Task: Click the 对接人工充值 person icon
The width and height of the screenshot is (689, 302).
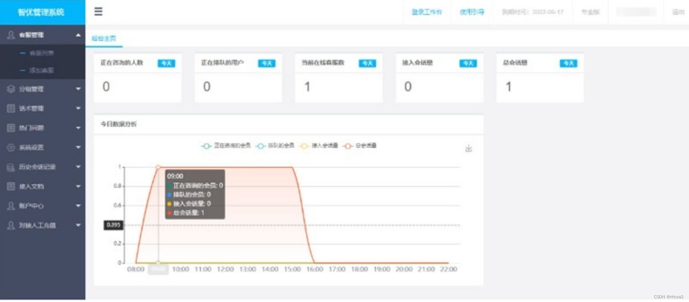Action: tap(11, 225)
